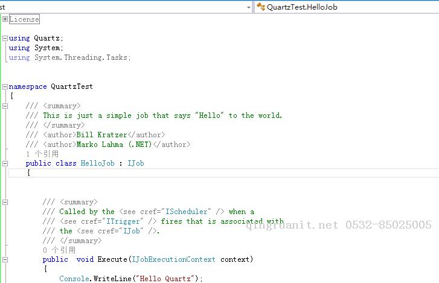
Task: Collapse the using directives block
Action: (x=5, y=39)
